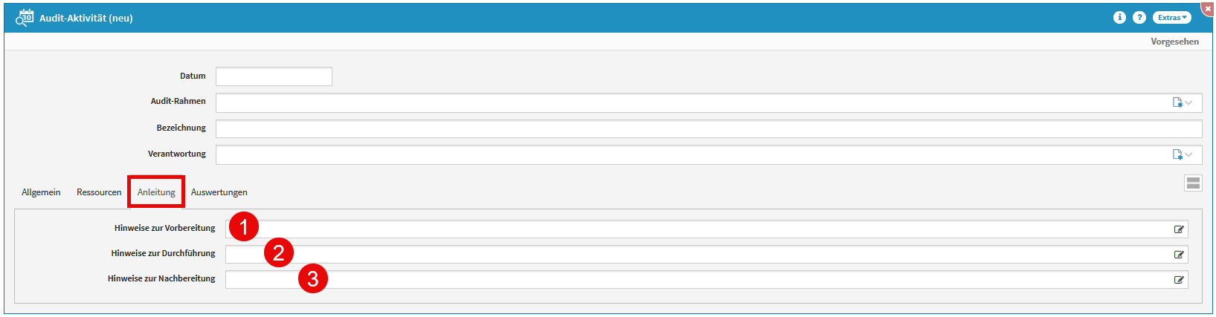Click the Vorgesehen status label
The image size is (1216, 317).
tap(1174, 42)
